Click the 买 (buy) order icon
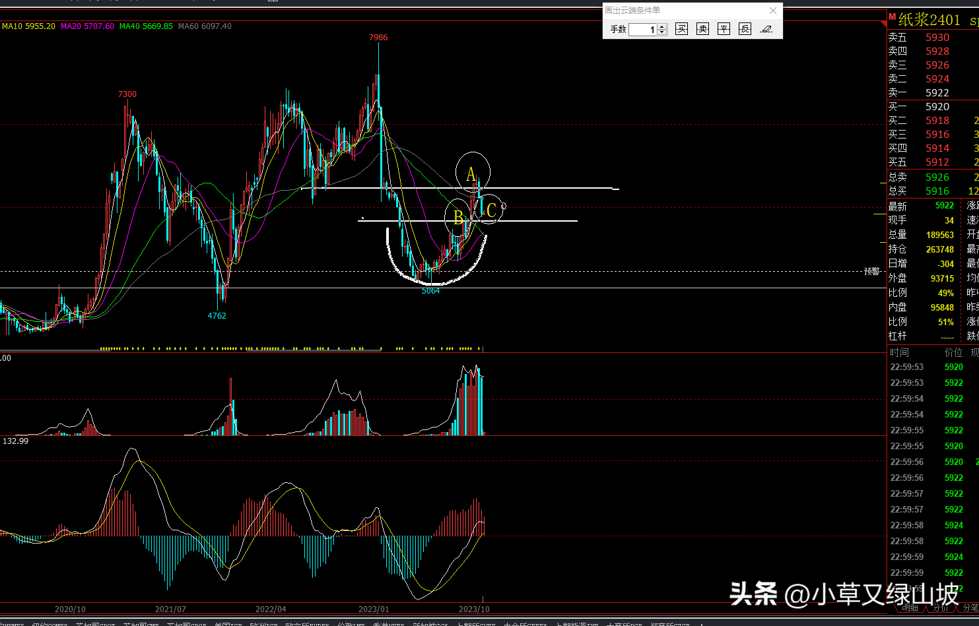Screen dimensions: 979x626 click(682, 29)
